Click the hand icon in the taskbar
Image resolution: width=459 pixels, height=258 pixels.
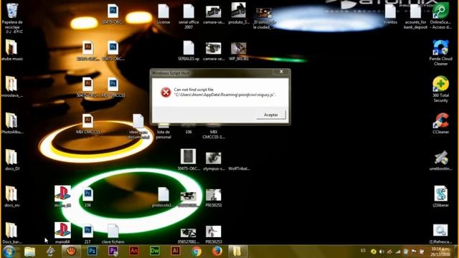click(x=71, y=252)
